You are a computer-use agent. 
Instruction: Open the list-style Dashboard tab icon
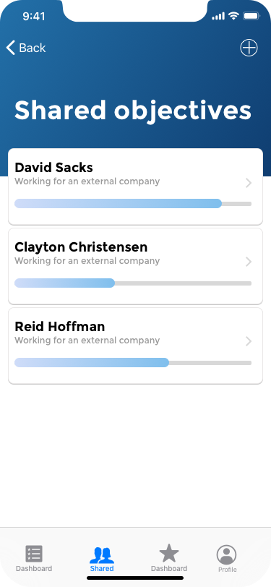34,554
